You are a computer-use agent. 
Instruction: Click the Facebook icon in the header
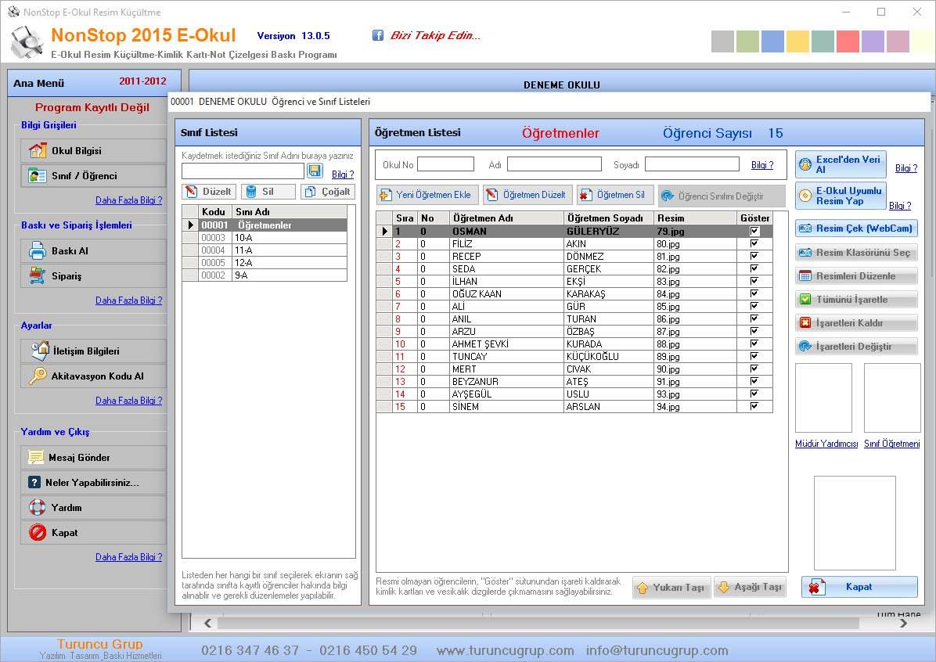pos(378,35)
